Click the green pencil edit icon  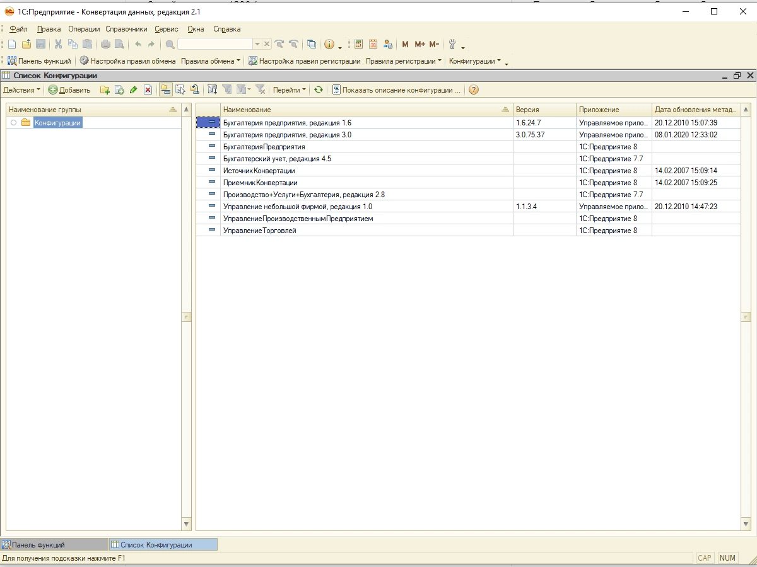click(x=133, y=90)
